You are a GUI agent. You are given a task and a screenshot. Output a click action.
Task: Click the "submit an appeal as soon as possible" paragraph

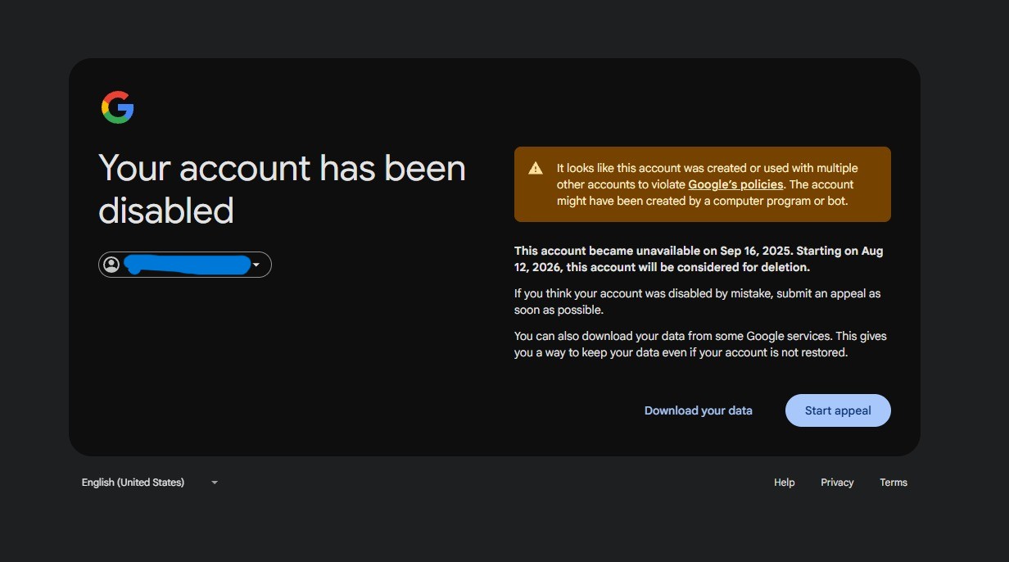click(x=698, y=301)
